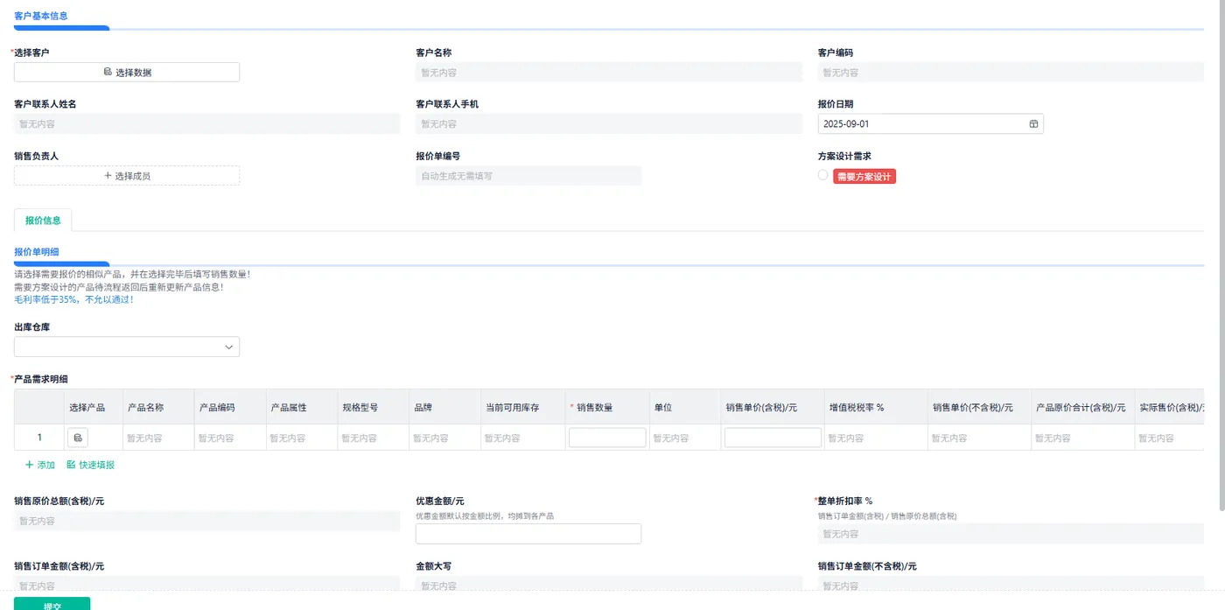
Task: Click the select-product icon in row 1
Action: point(77,438)
